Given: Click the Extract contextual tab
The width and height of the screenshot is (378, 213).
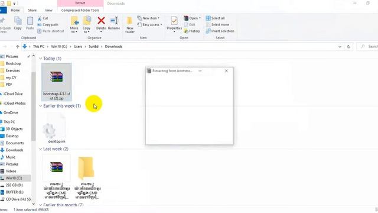Looking at the screenshot, I should click(x=80, y=3).
